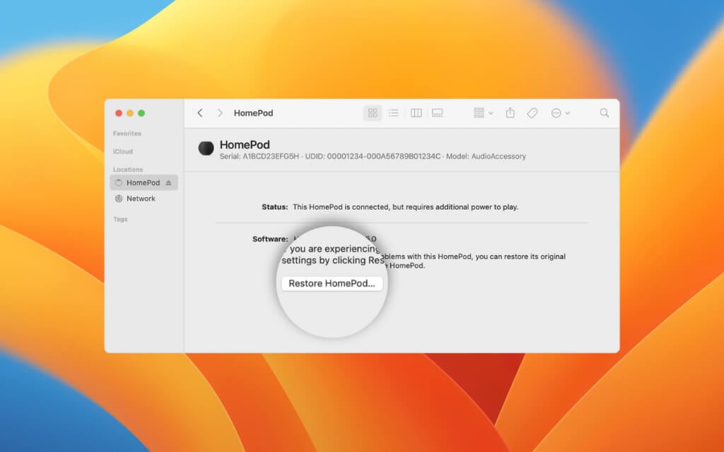Click the HomePod window title text
The width and height of the screenshot is (724, 452).
point(254,113)
